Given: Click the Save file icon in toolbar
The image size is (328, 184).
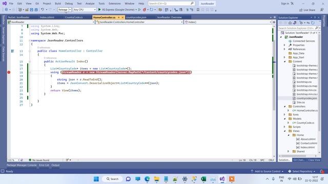Looking at the screenshot, I should pyautogui.click(x=31, y=10).
